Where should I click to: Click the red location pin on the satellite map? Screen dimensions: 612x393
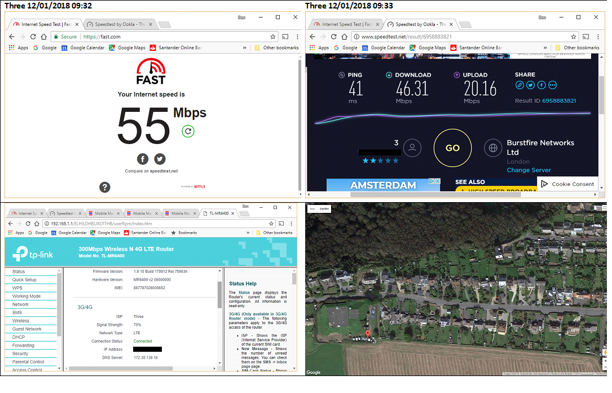(368, 335)
